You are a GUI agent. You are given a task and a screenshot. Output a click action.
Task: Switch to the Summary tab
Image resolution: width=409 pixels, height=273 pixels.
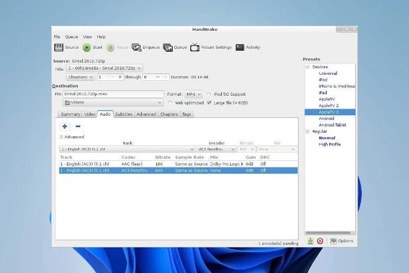coord(71,114)
